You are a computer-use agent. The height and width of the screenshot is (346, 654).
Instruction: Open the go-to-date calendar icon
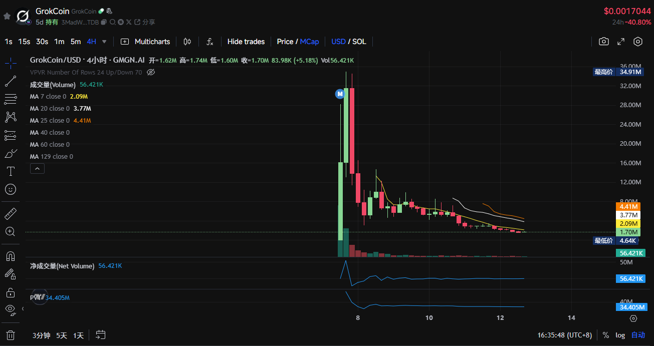pyautogui.click(x=100, y=335)
